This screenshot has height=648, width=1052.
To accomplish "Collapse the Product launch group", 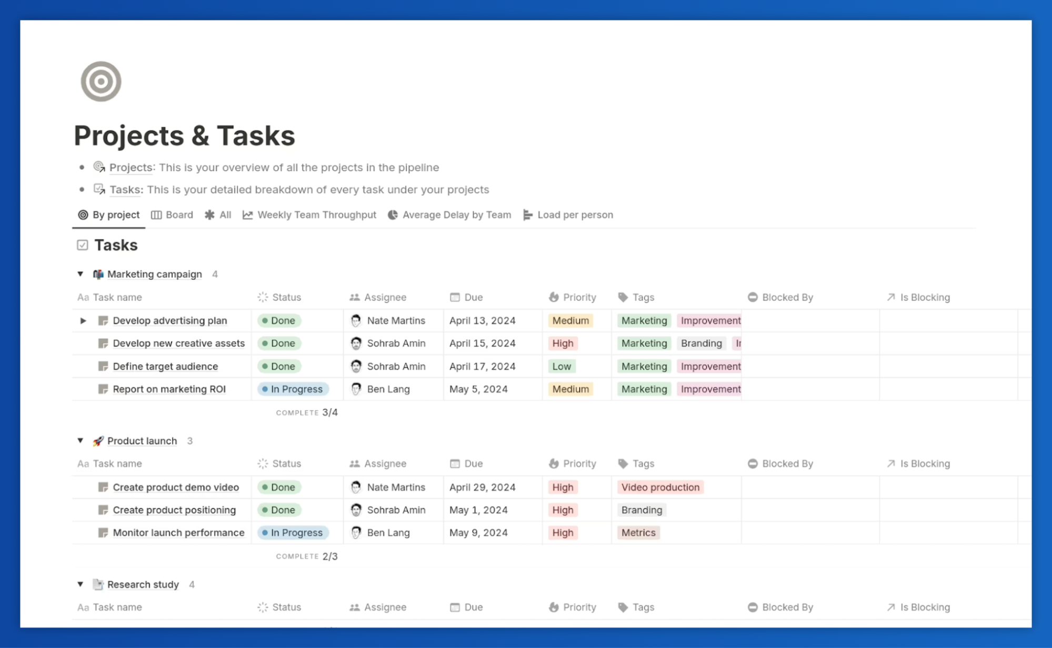I will coord(81,441).
